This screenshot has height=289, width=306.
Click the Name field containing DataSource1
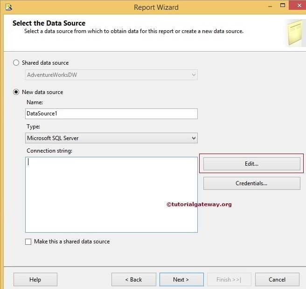click(x=111, y=114)
